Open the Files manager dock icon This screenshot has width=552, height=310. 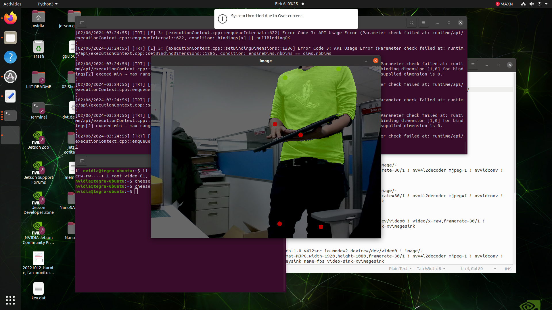[x=10, y=38]
